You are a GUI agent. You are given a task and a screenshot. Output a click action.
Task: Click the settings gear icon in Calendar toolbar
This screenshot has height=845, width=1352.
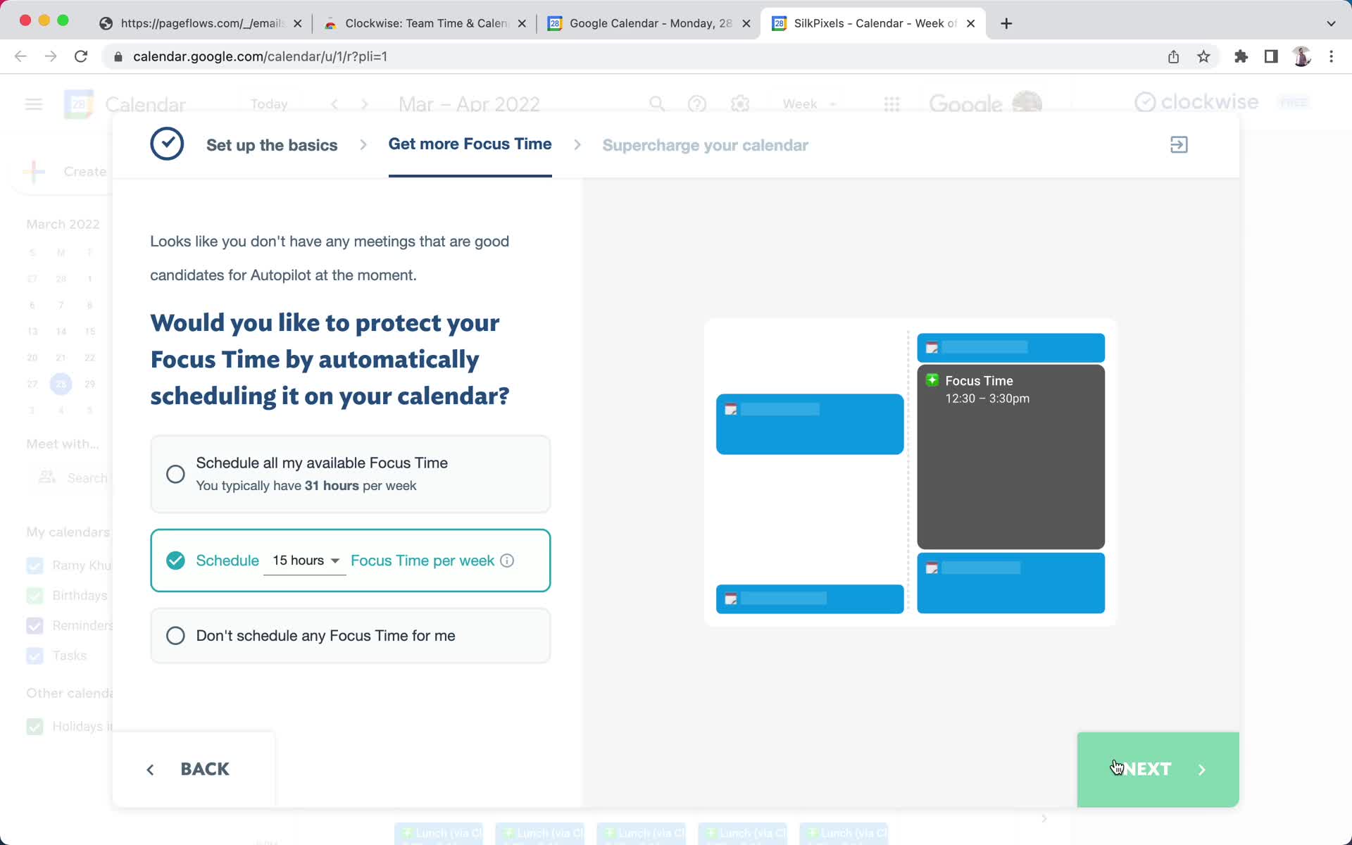741,104
